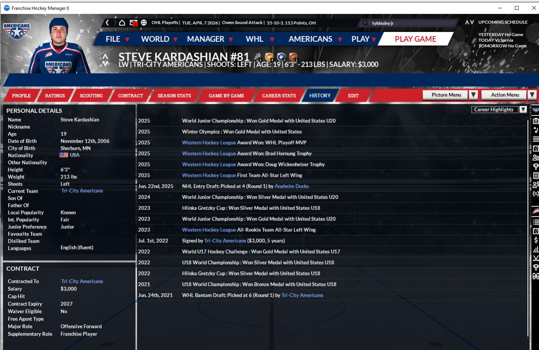The image size is (539, 350).
Task: Open the document page icon in the sidebar
Action: click(536, 176)
